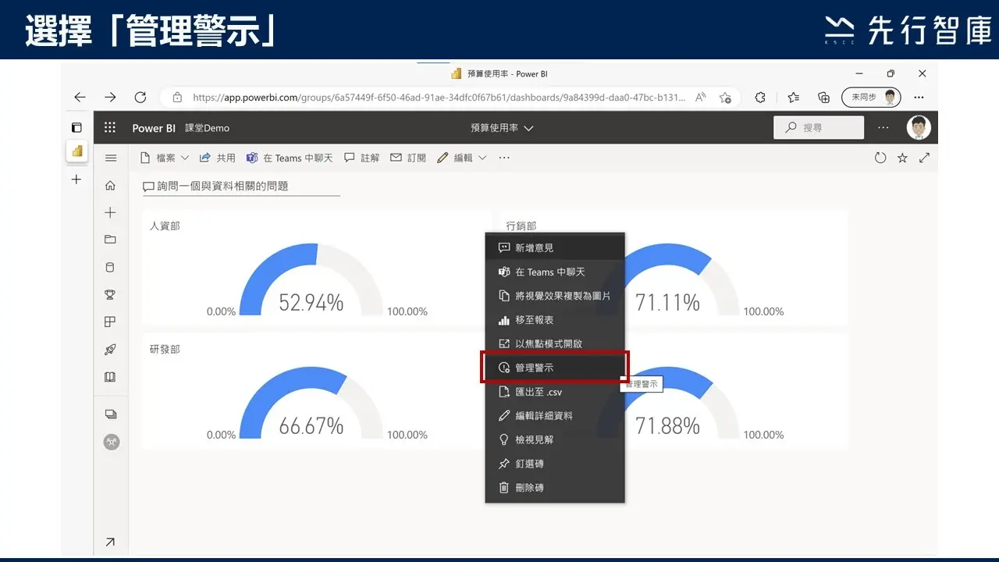Open the book Learn icon in sidebar
The height and width of the screenshot is (562, 999).
[110, 377]
